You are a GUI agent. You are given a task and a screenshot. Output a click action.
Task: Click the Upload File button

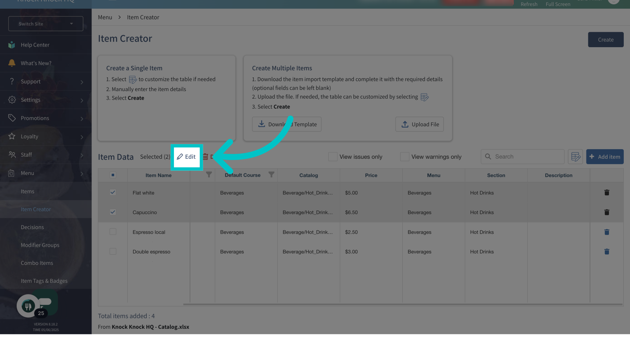tap(419, 124)
